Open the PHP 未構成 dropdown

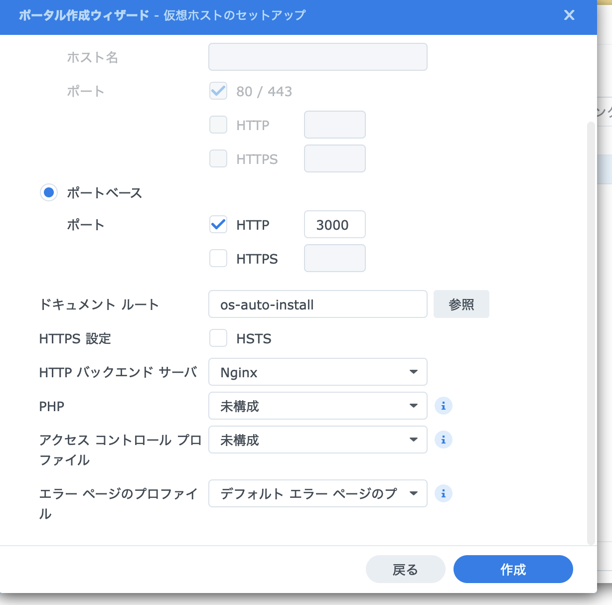tap(317, 406)
